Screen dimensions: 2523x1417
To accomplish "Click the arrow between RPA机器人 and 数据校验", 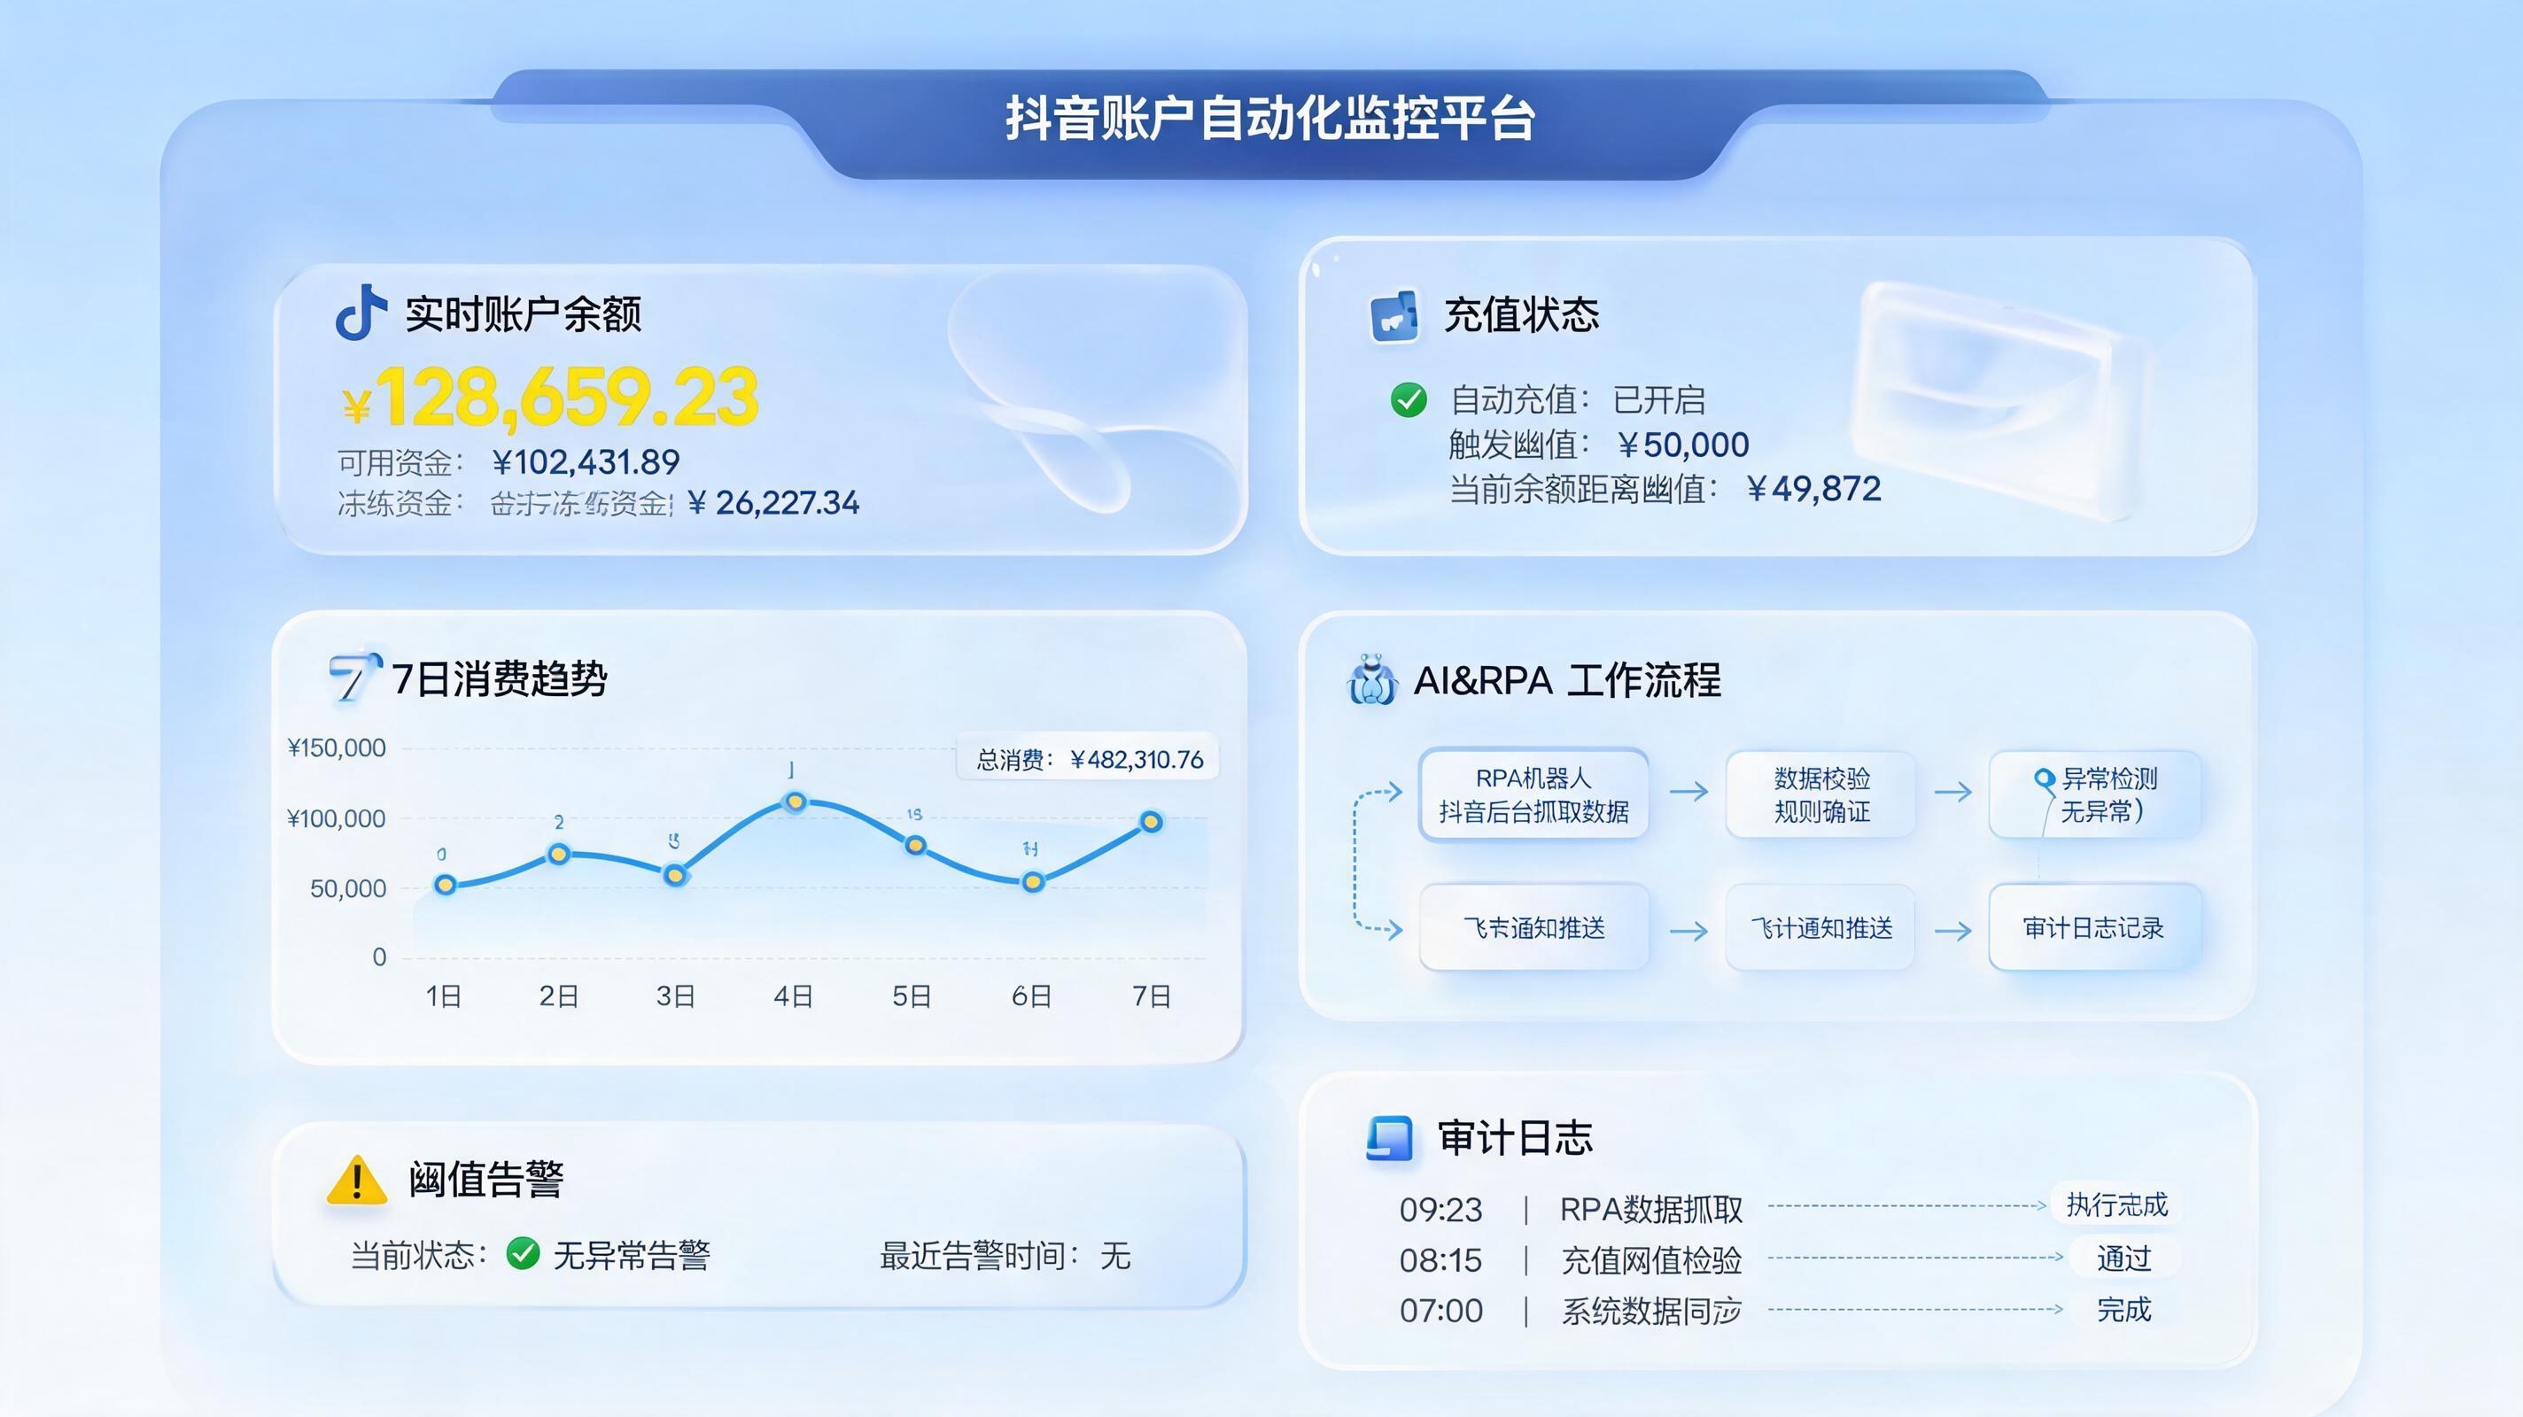I will (1688, 791).
